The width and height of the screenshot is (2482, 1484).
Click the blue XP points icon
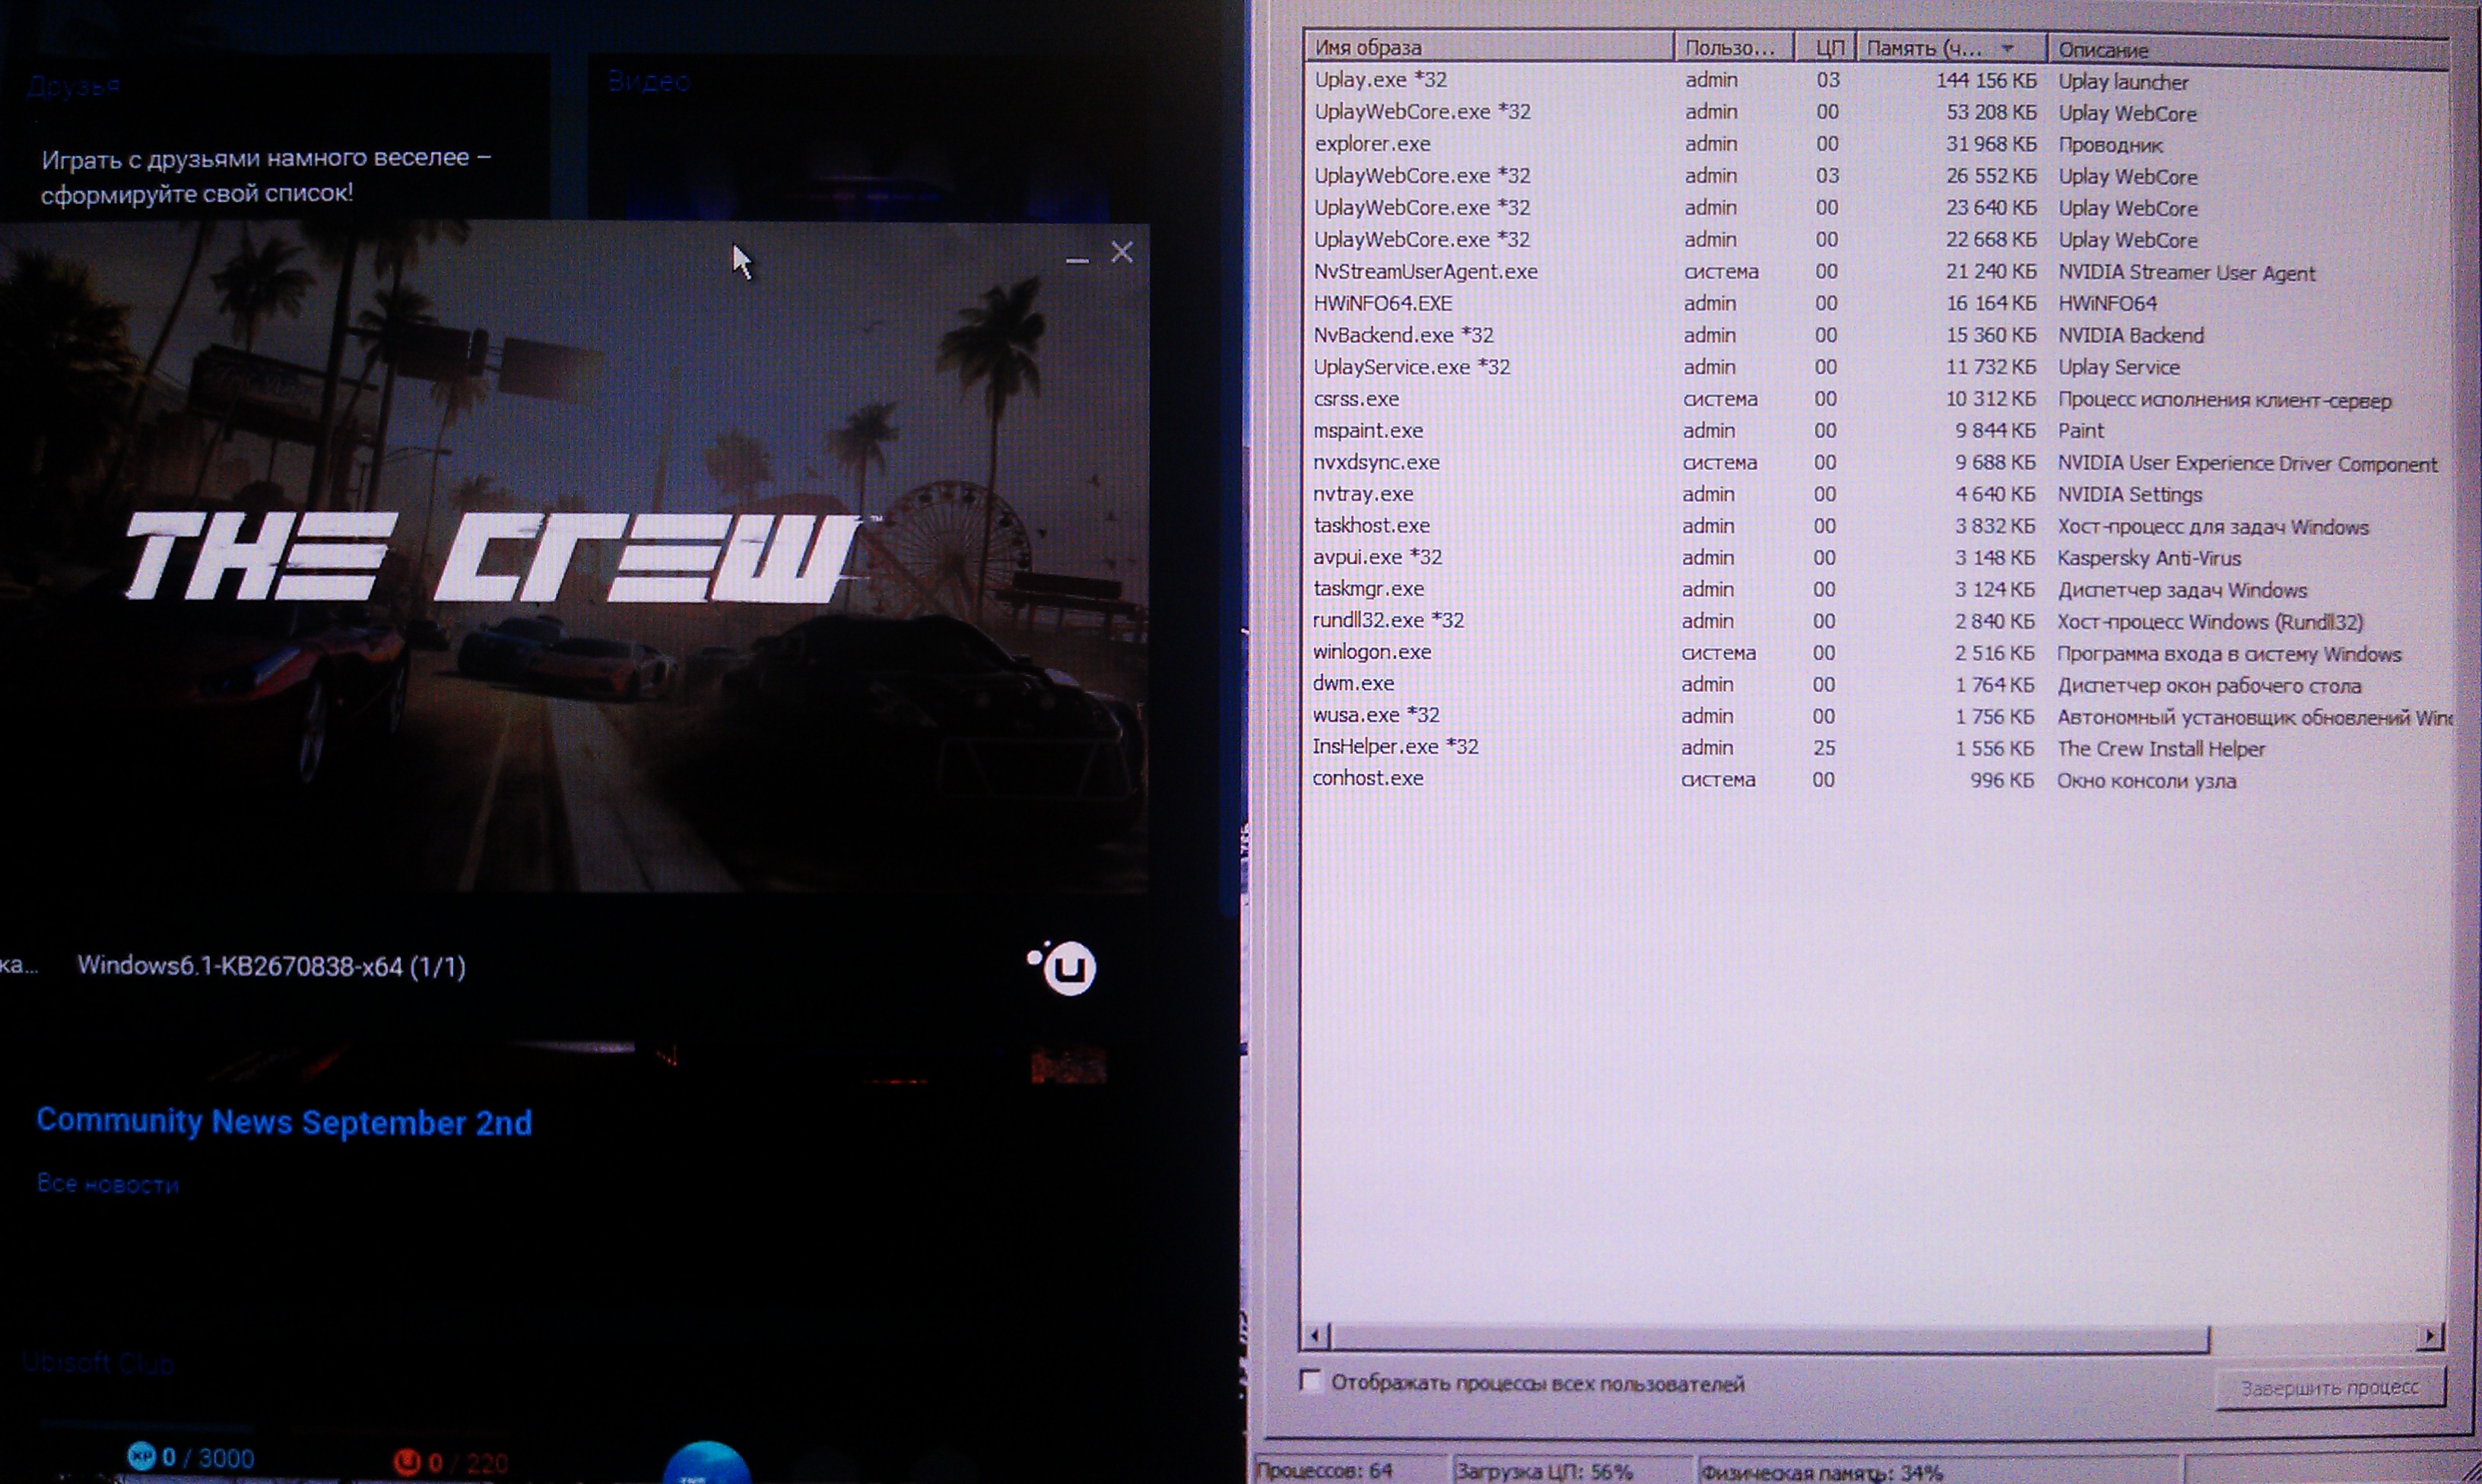[141, 1456]
